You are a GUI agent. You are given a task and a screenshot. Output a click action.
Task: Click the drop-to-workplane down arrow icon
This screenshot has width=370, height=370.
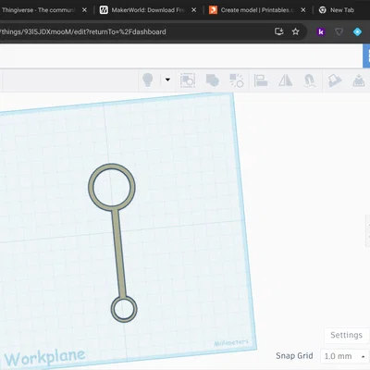(x=359, y=80)
